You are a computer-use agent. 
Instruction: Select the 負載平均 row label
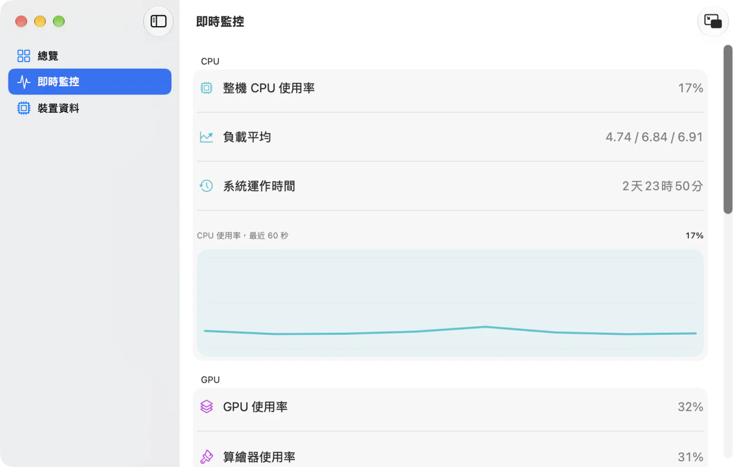247,137
